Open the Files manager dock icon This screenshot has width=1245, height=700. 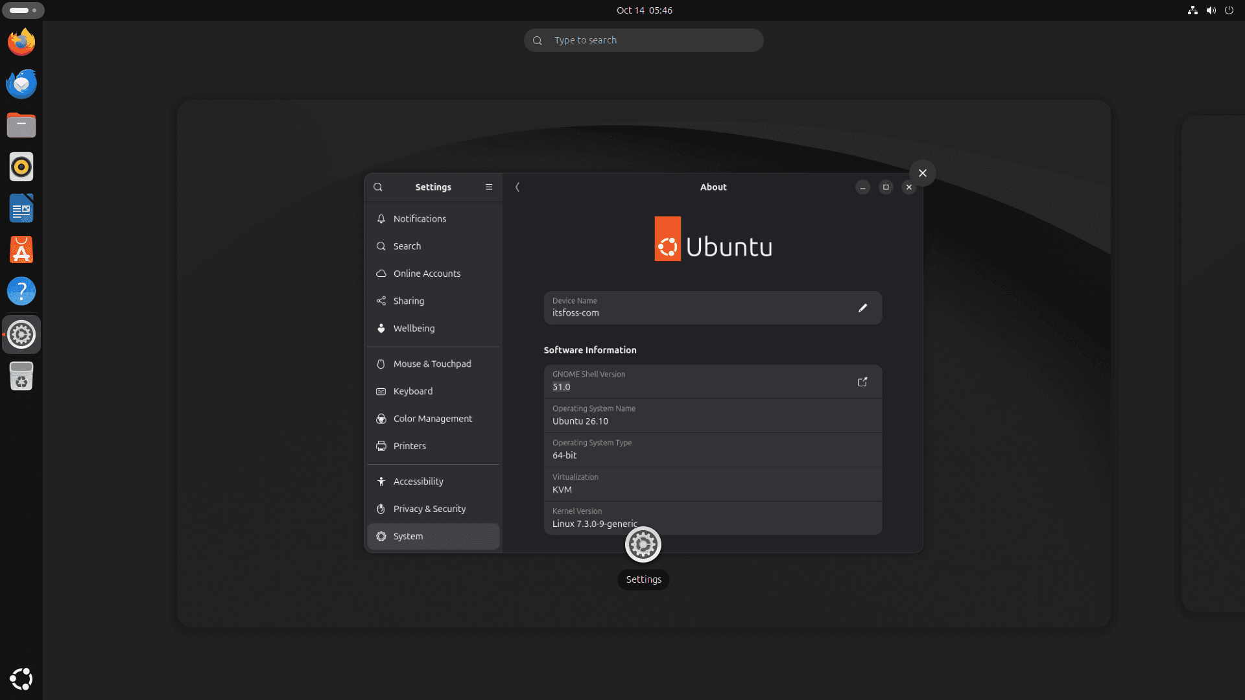click(21, 125)
